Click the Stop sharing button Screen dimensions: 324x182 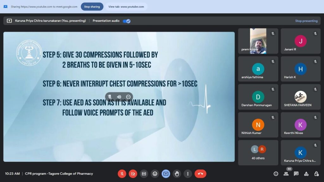pyautogui.click(x=92, y=7)
